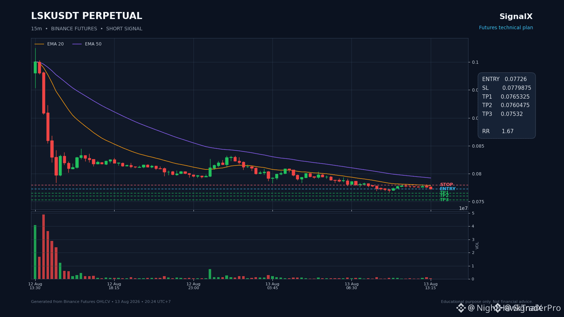
Task: Click the SignalX brand name
Action: coord(516,17)
